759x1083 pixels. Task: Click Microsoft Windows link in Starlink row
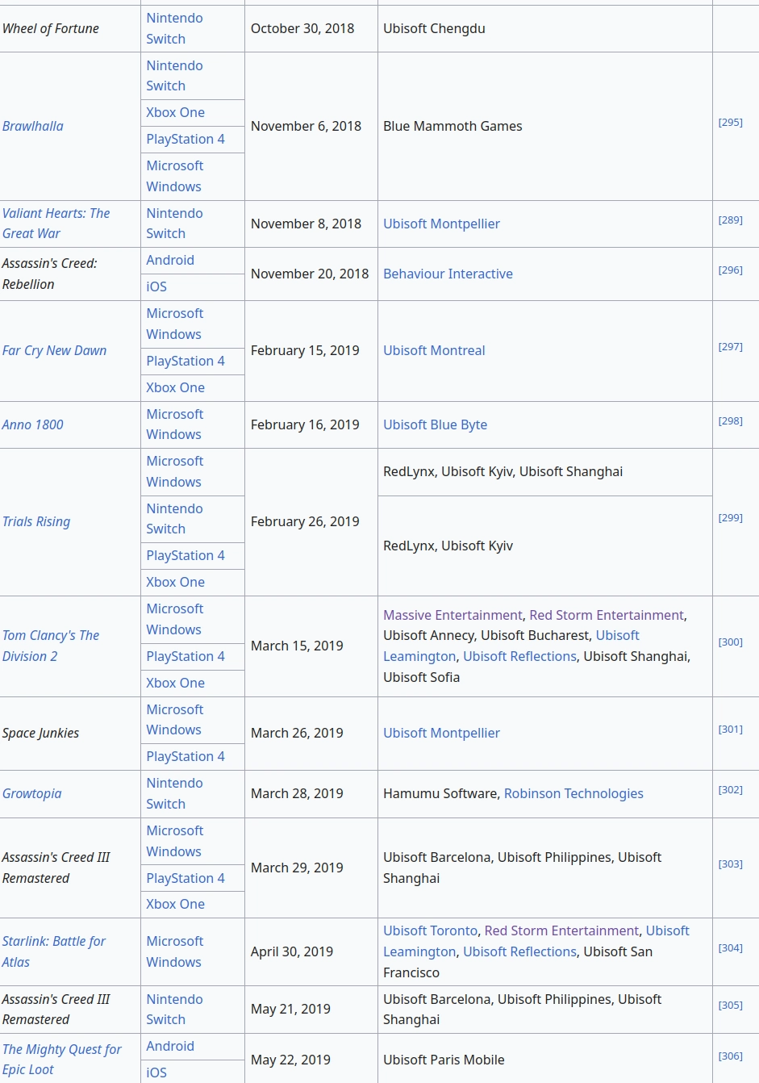coord(174,951)
